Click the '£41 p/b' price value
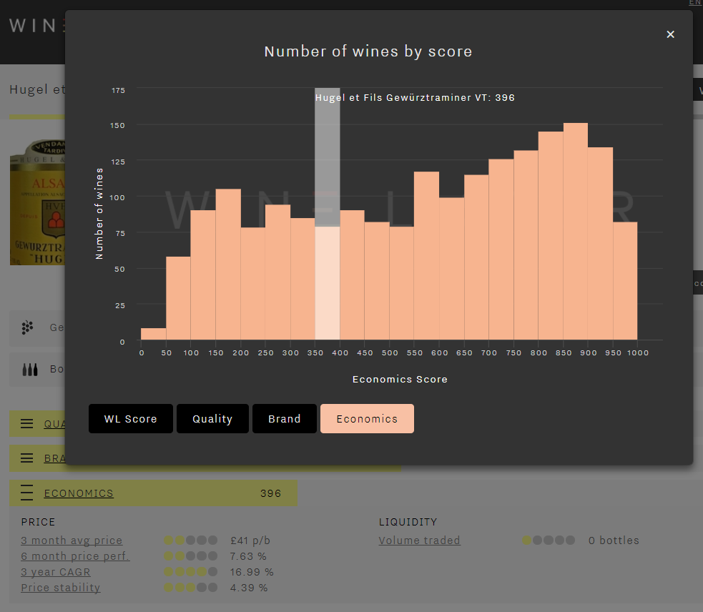 [x=250, y=541]
